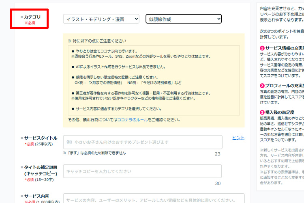Image resolution: width=304 pixels, height=203 pixels.
Task: Select the サービスタイトル field label
Action: 41,138
